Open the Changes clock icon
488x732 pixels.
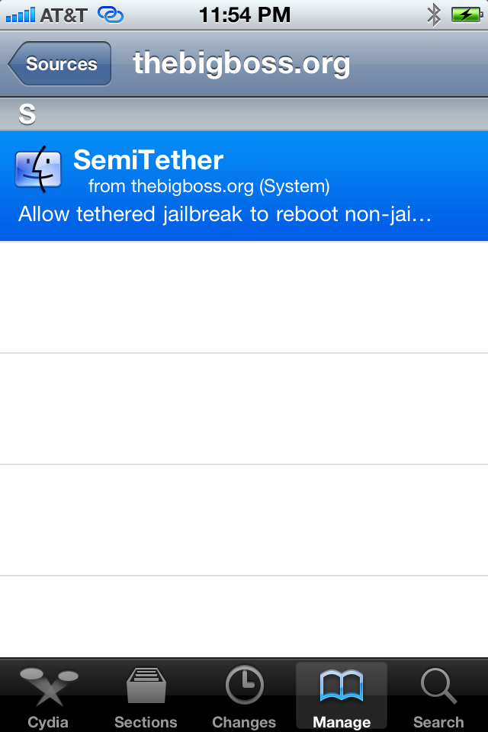click(x=244, y=686)
